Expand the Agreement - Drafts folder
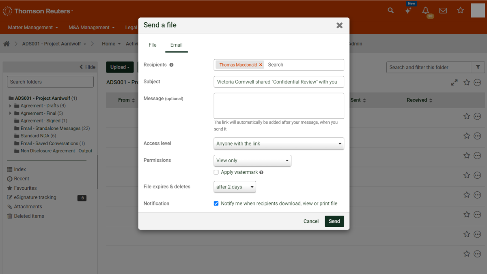The image size is (487, 274). pos(10,106)
